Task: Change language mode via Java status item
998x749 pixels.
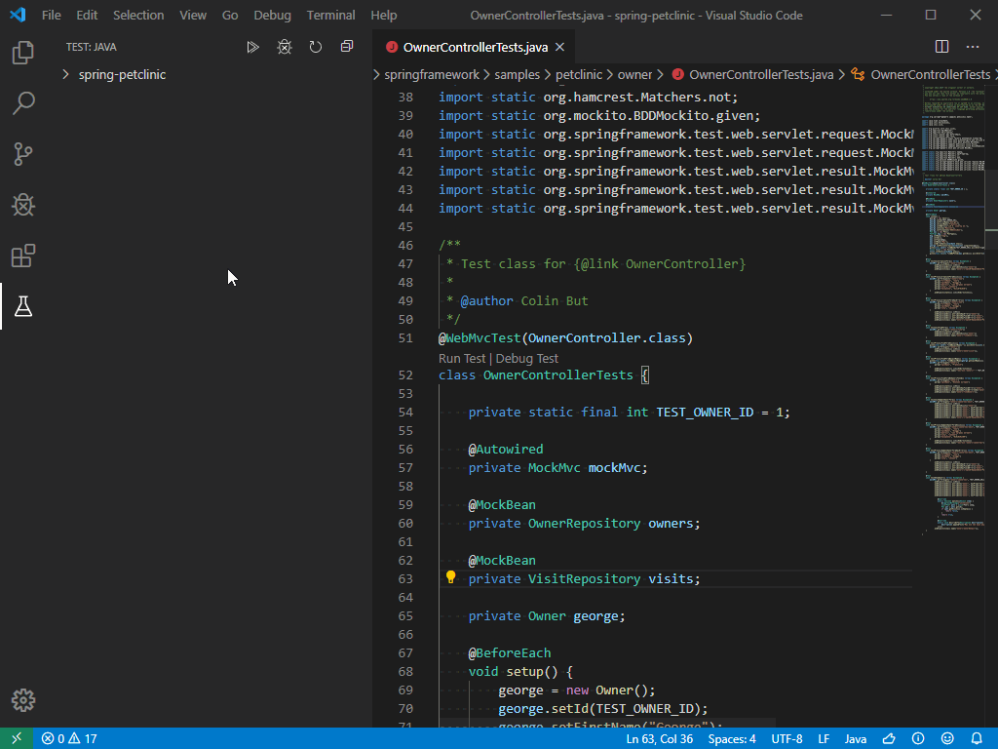Action: (856, 739)
